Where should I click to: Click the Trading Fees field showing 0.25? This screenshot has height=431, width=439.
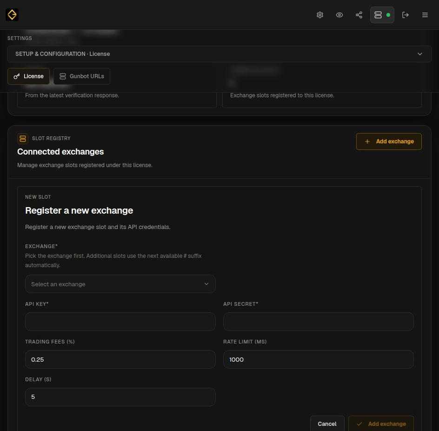tap(120, 359)
